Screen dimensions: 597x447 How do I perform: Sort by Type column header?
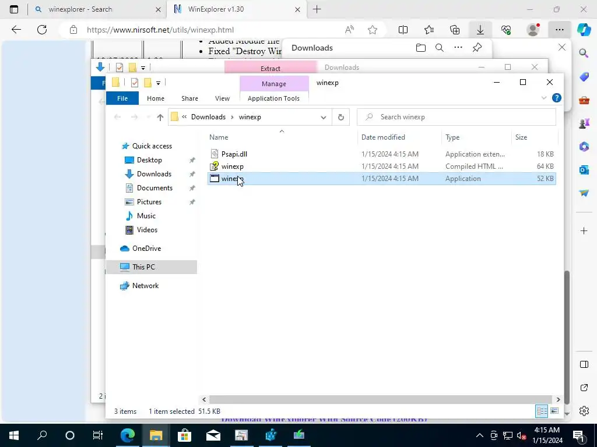[x=452, y=137]
